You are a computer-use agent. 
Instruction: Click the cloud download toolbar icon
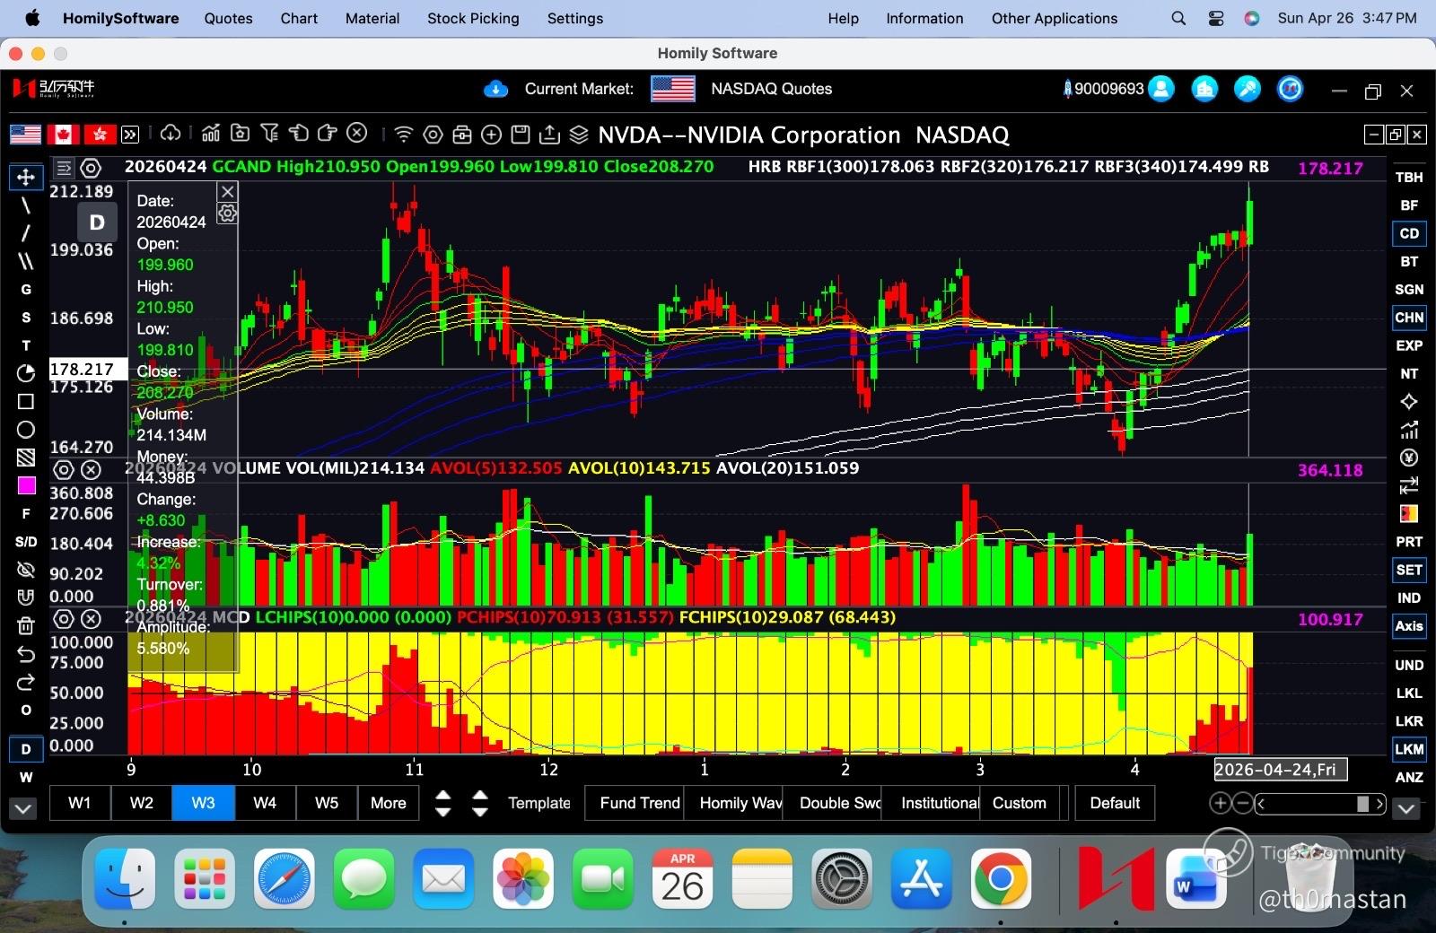click(x=171, y=134)
